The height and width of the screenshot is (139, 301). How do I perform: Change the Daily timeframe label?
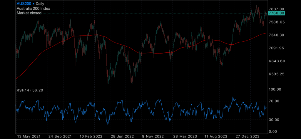(x=40, y=4)
